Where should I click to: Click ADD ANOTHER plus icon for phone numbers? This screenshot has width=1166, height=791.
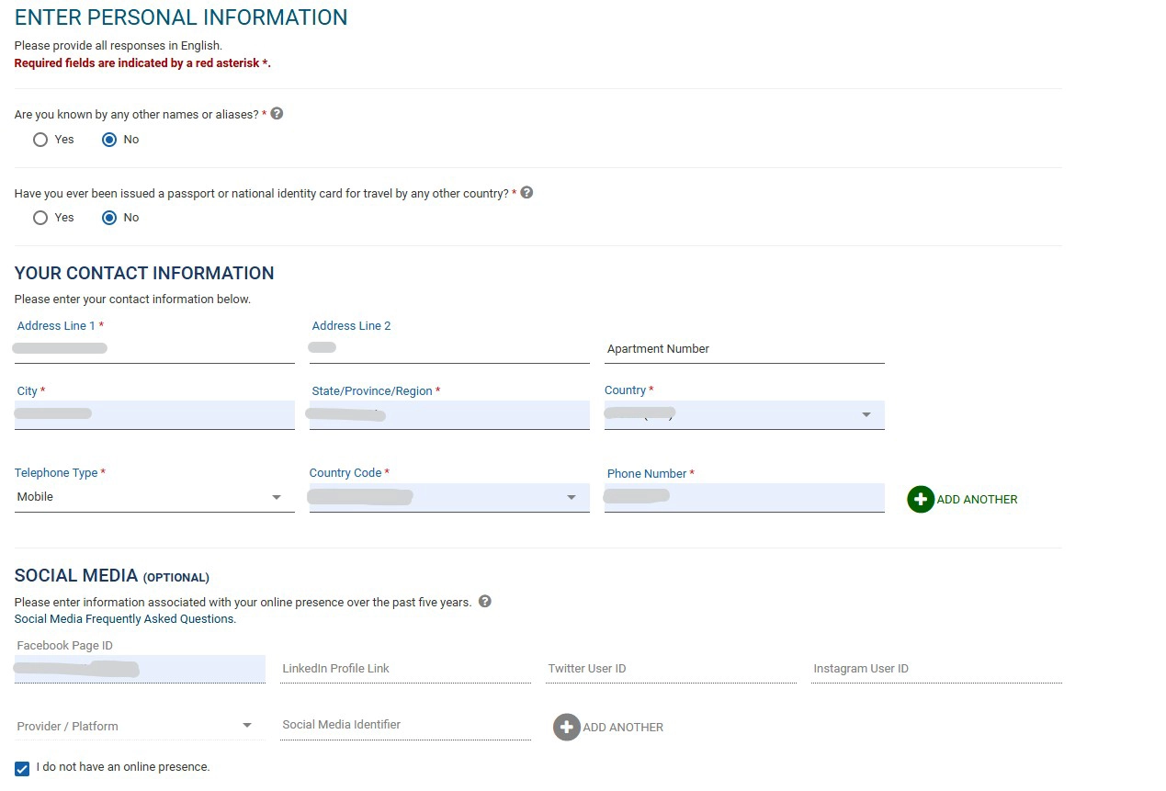point(920,499)
